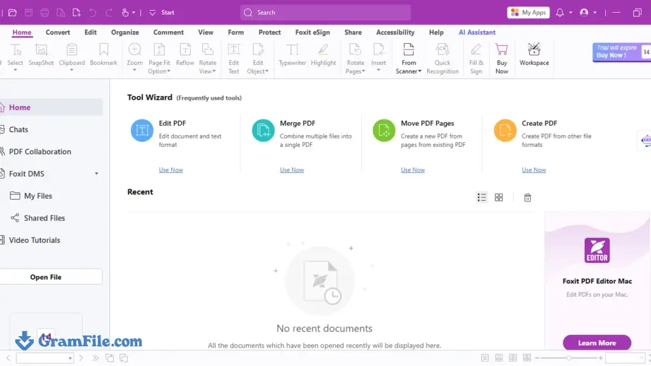Click the Search field in title bar
651x366 pixels.
click(x=325, y=13)
